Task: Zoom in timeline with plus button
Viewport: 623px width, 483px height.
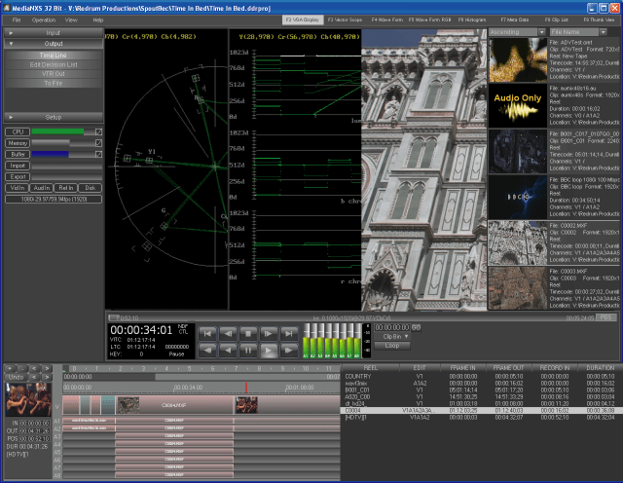Action: (10, 368)
